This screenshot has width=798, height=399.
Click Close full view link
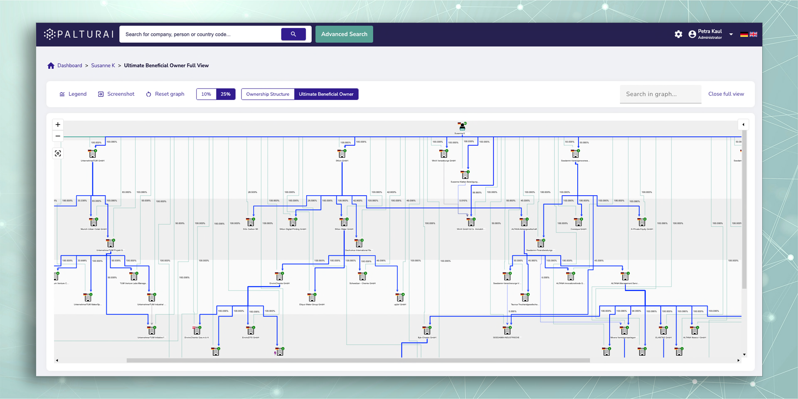(x=726, y=94)
